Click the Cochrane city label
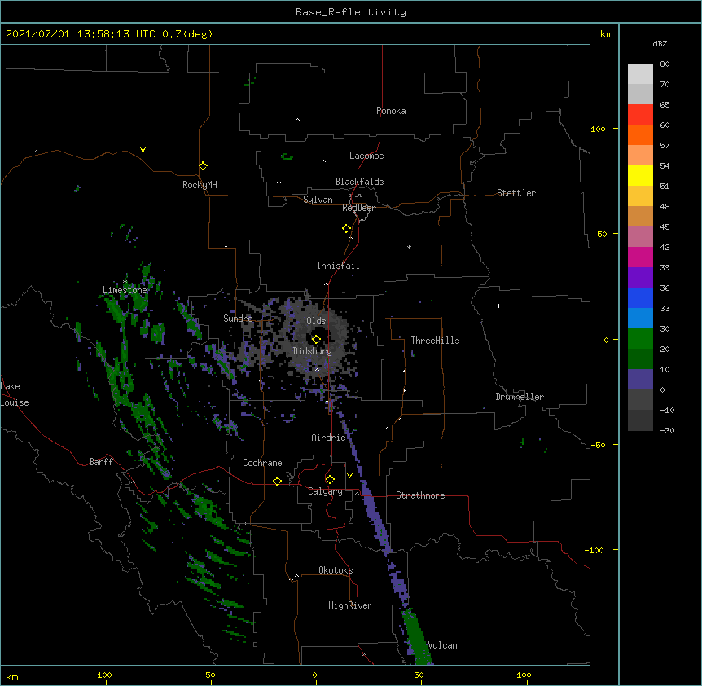 coord(262,463)
